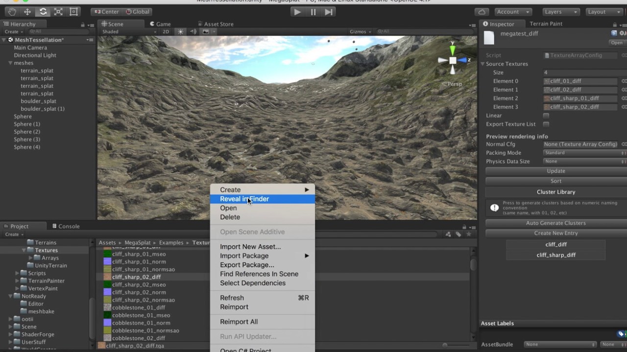Select the Scale tool
The height and width of the screenshot is (352, 627).
(x=58, y=12)
